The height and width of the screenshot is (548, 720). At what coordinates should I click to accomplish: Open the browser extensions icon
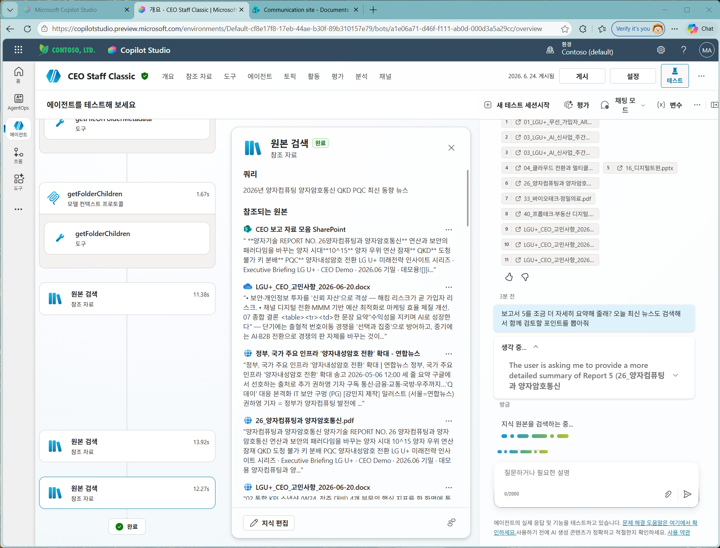click(583, 29)
